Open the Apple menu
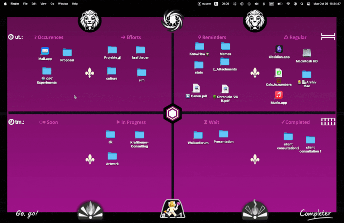The height and width of the screenshot is (223, 344). pos(5,4)
